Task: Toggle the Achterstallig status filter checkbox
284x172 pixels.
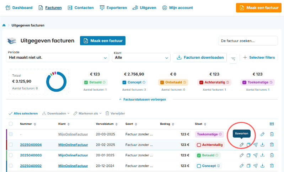Action: click(x=201, y=82)
